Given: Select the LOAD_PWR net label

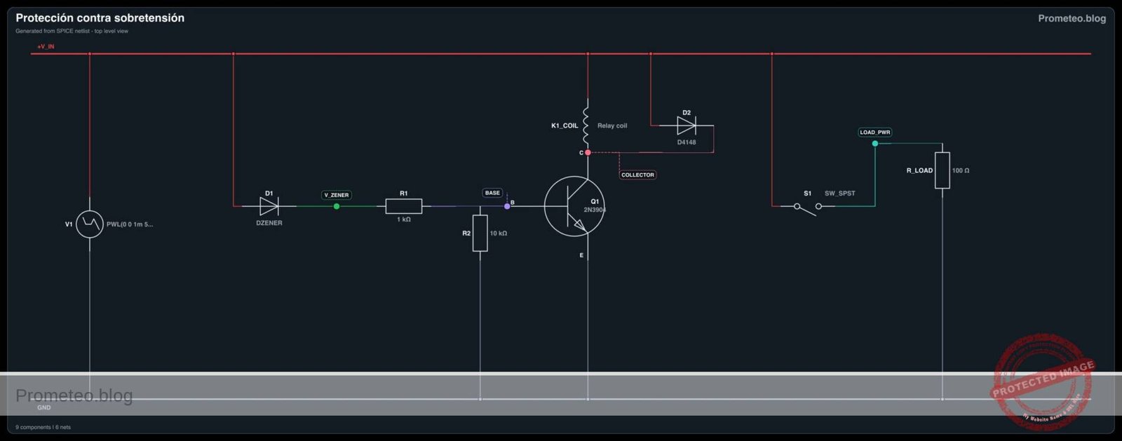Looking at the screenshot, I should pyautogui.click(x=875, y=133).
